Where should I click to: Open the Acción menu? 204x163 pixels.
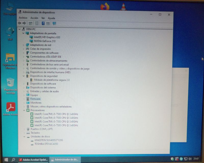34,18
